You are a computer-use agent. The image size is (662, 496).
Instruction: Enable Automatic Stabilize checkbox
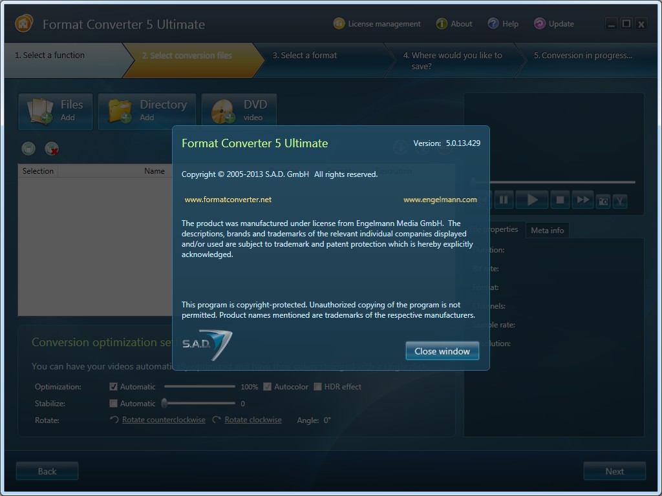click(113, 403)
